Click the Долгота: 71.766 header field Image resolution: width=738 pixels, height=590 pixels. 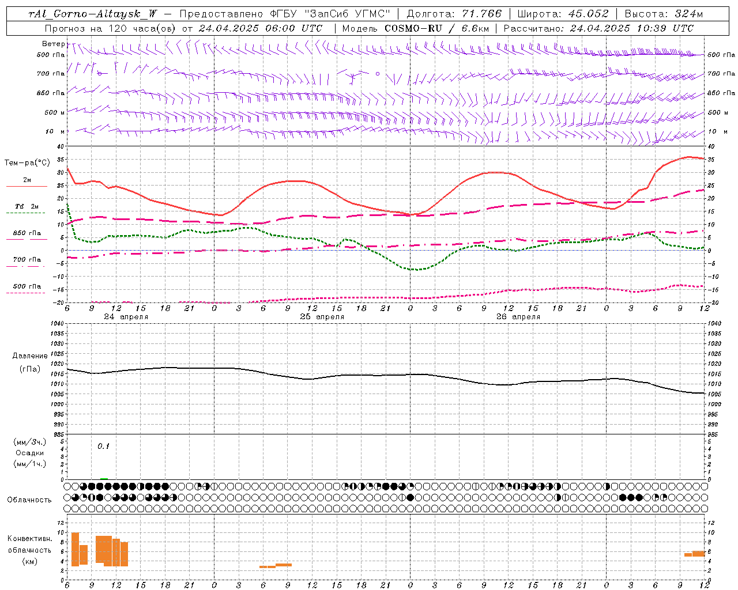pyautogui.click(x=454, y=14)
